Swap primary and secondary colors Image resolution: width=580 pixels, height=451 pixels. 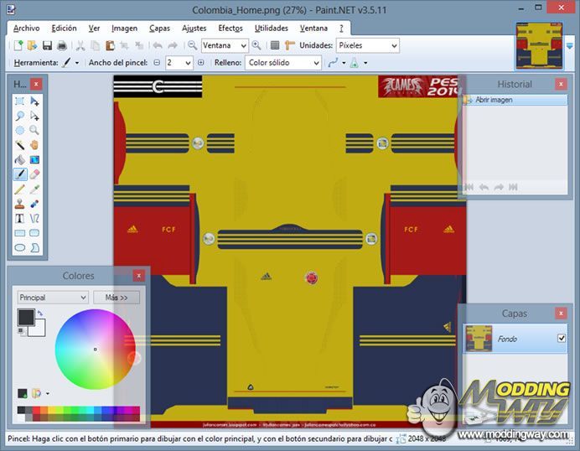(39, 314)
